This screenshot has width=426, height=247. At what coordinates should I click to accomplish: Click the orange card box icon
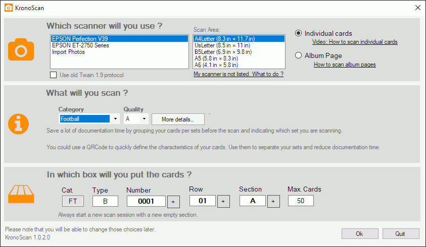(21, 194)
